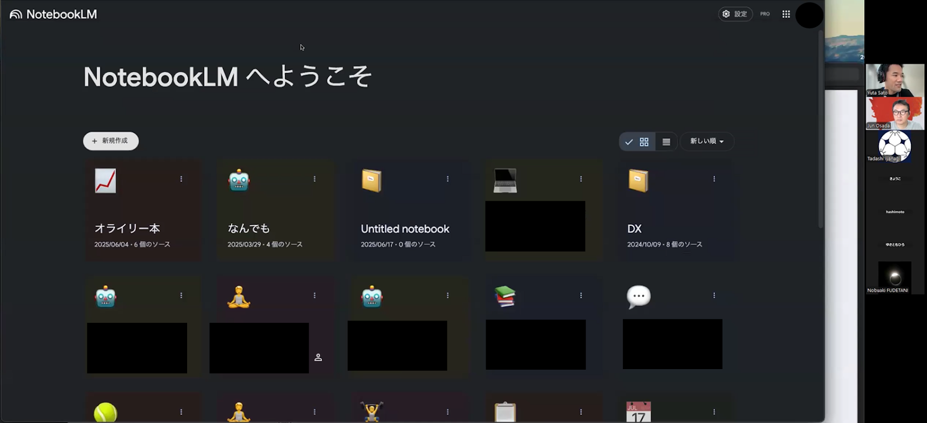This screenshot has width=927, height=423.
Task: Click the shared person icon on meditation notebook
Action: 318,358
